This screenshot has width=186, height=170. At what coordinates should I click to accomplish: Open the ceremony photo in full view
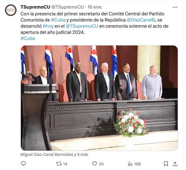pyautogui.click(x=99, y=98)
